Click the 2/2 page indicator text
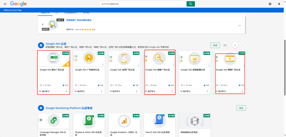The width and height of the screenshot is (286, 137). click(x=225, y=45)
